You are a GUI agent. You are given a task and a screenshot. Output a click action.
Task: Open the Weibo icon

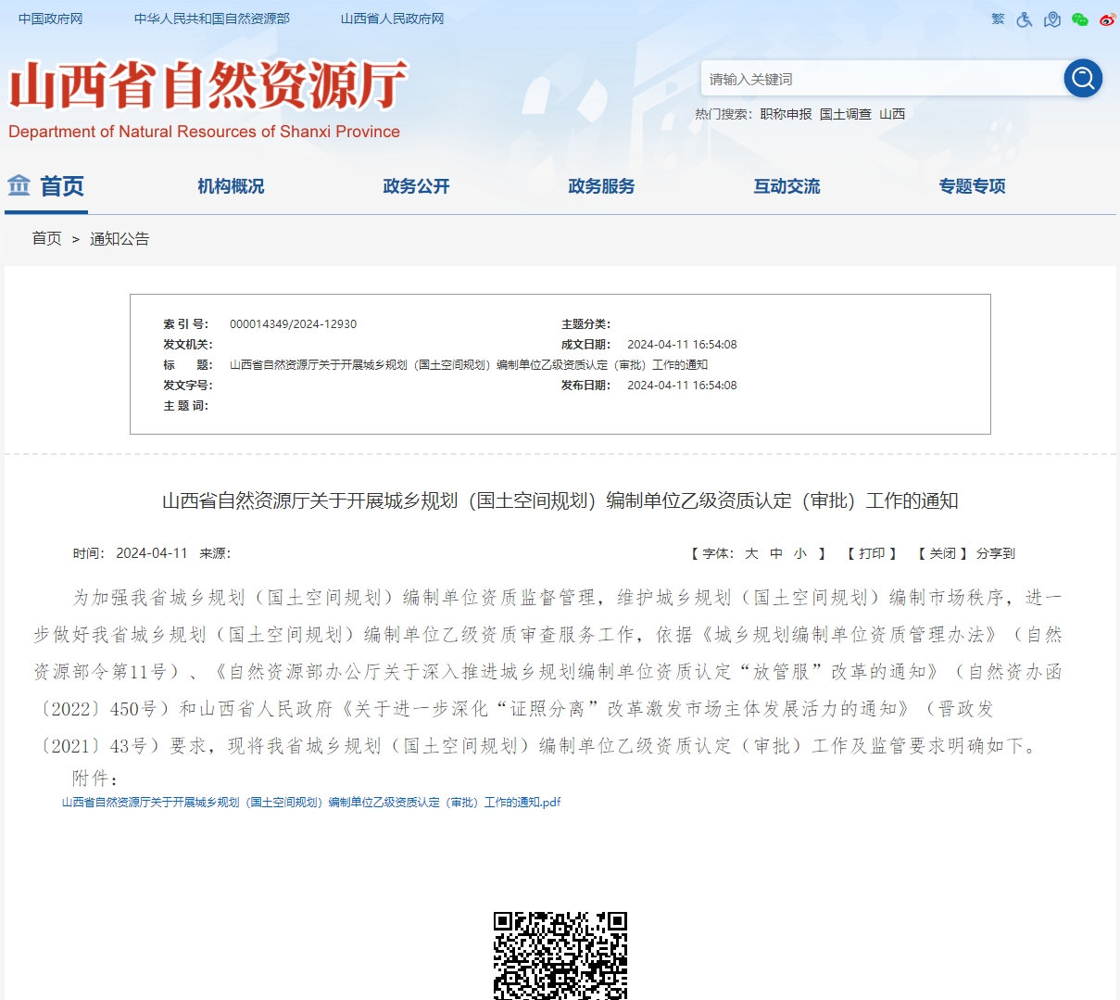coord(1107,19)
